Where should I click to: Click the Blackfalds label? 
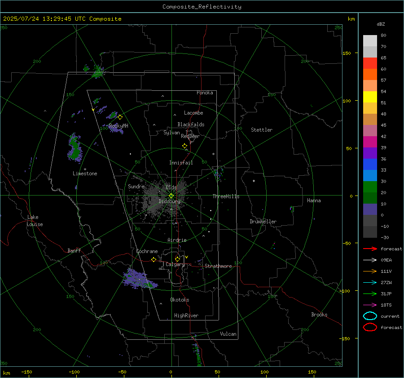[191, 125]
